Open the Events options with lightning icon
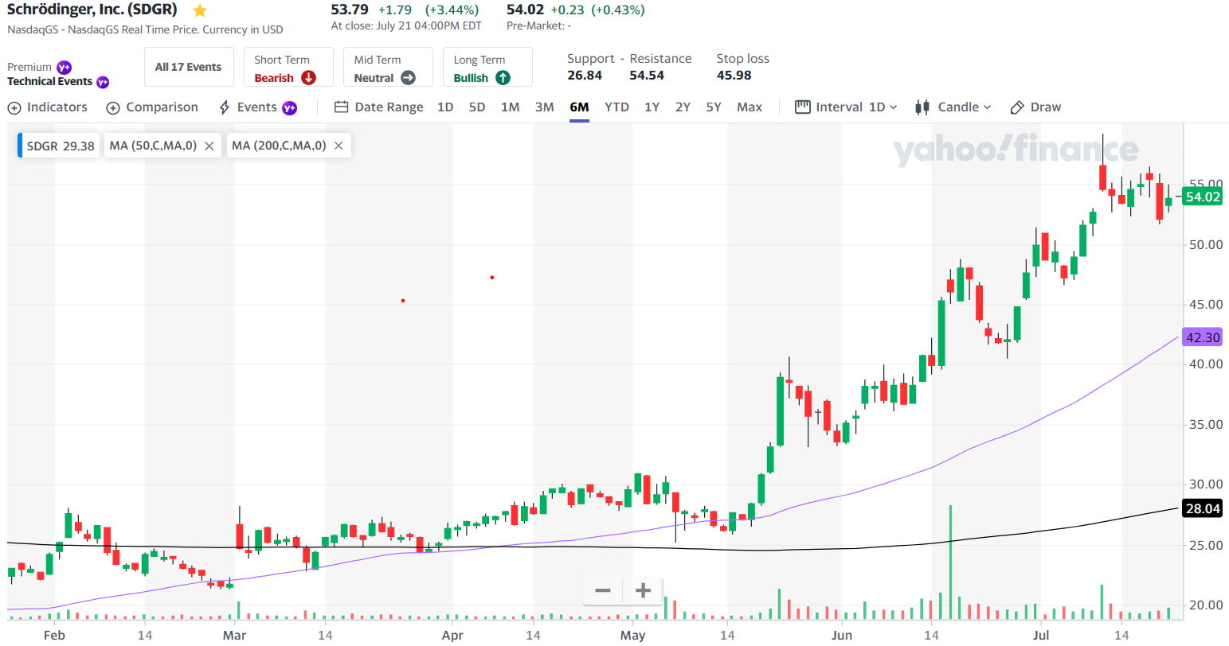Image resolution: width=1229 pixels, height=646 pixels. [257, 107]
